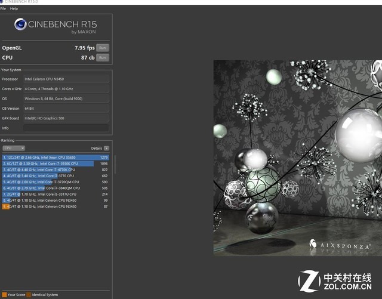Select the Cores x GHz field
382x299 pixels.
click(66, 89)
